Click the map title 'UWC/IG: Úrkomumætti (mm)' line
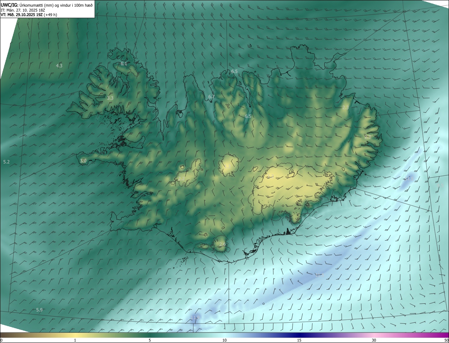The width and height of the screenshot is (449, 343). coord(47,5)
